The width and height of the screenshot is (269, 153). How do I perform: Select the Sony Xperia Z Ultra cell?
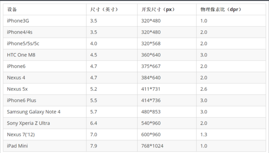(45, 123)
